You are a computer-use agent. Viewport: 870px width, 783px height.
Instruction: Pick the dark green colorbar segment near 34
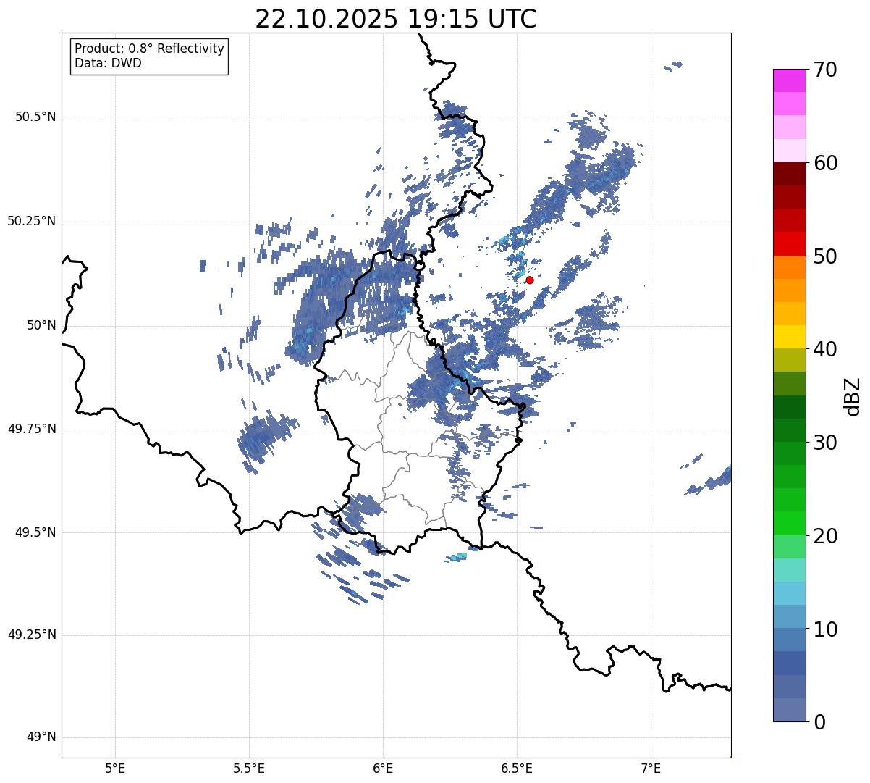[790, 406]
